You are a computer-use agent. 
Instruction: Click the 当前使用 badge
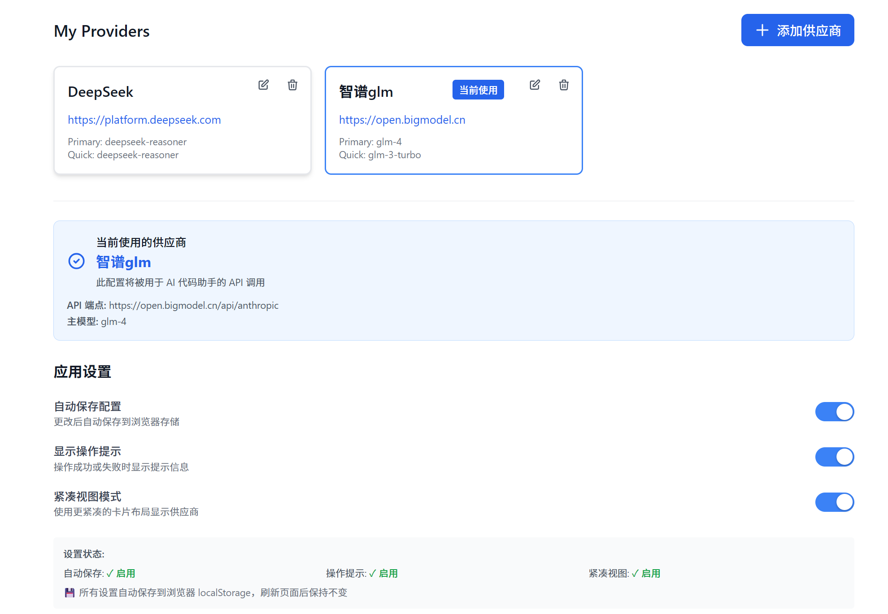click(x=478, y=90)
